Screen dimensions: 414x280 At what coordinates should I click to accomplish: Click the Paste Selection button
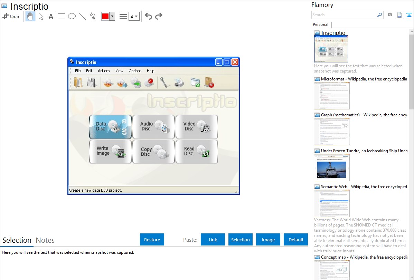coord(241,240)
